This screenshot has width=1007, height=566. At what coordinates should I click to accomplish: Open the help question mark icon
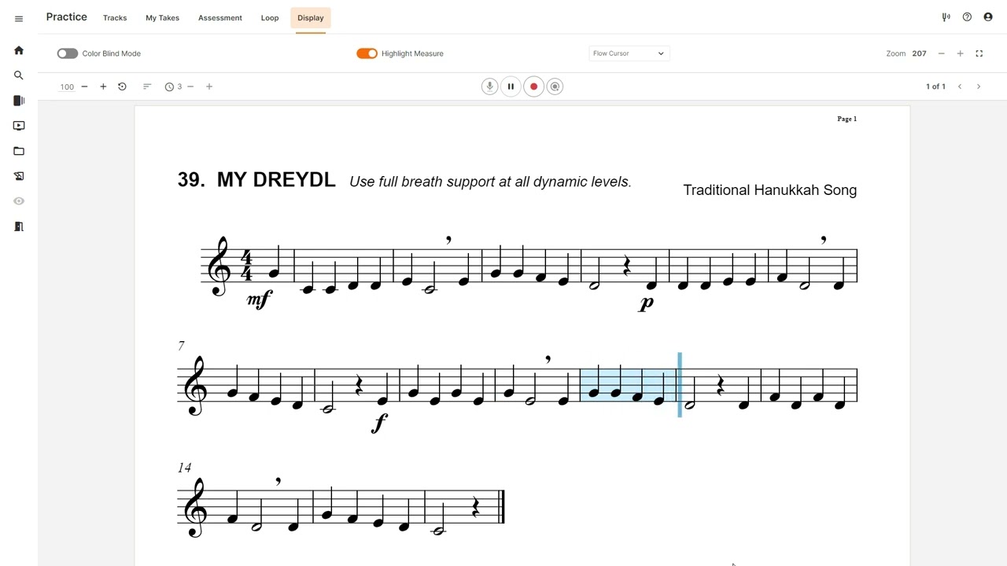[967, 17]
